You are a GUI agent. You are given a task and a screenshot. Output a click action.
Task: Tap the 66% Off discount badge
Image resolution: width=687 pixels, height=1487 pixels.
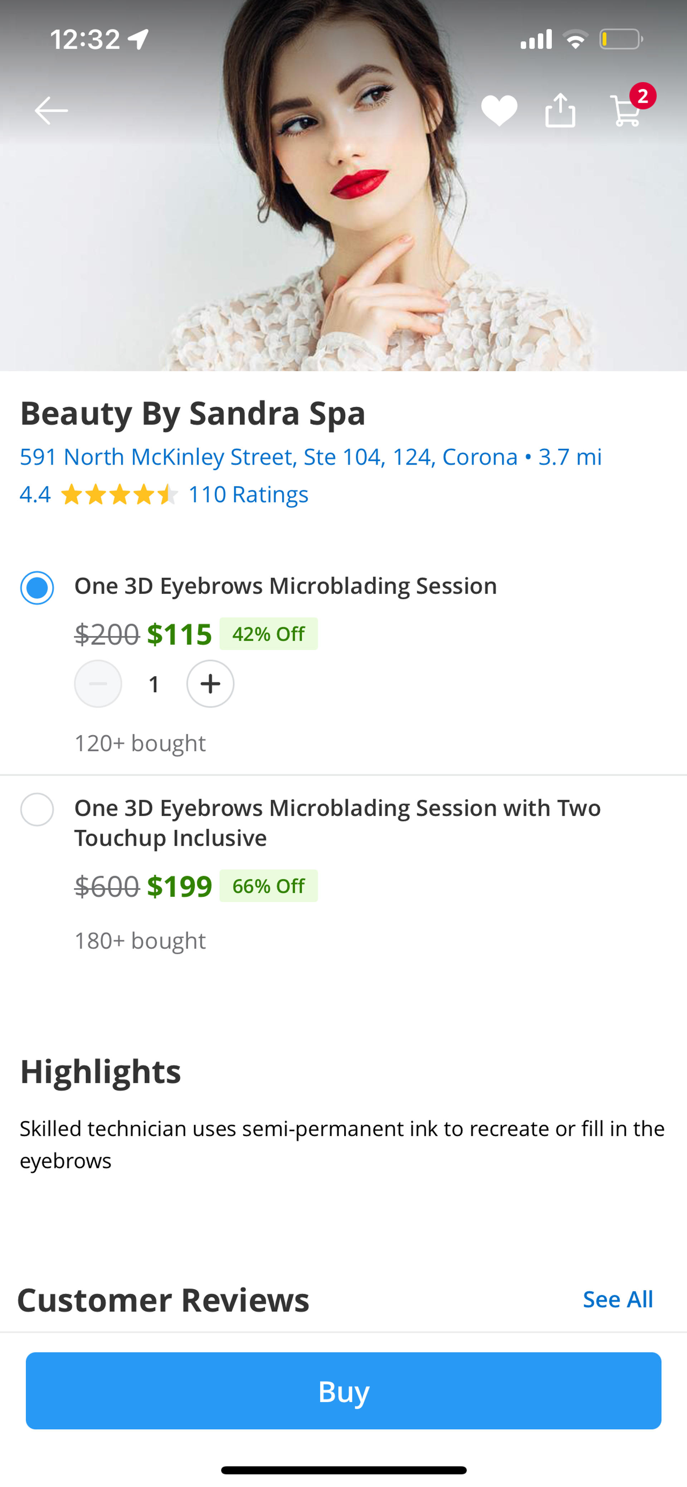click(x=268, y=886)
